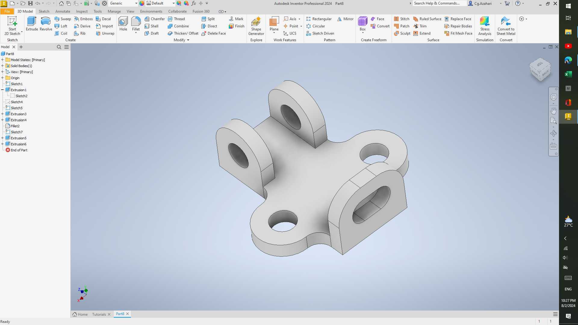Select Sketch7 in the model tree
The image size is (578, 325).
point(17,132)
